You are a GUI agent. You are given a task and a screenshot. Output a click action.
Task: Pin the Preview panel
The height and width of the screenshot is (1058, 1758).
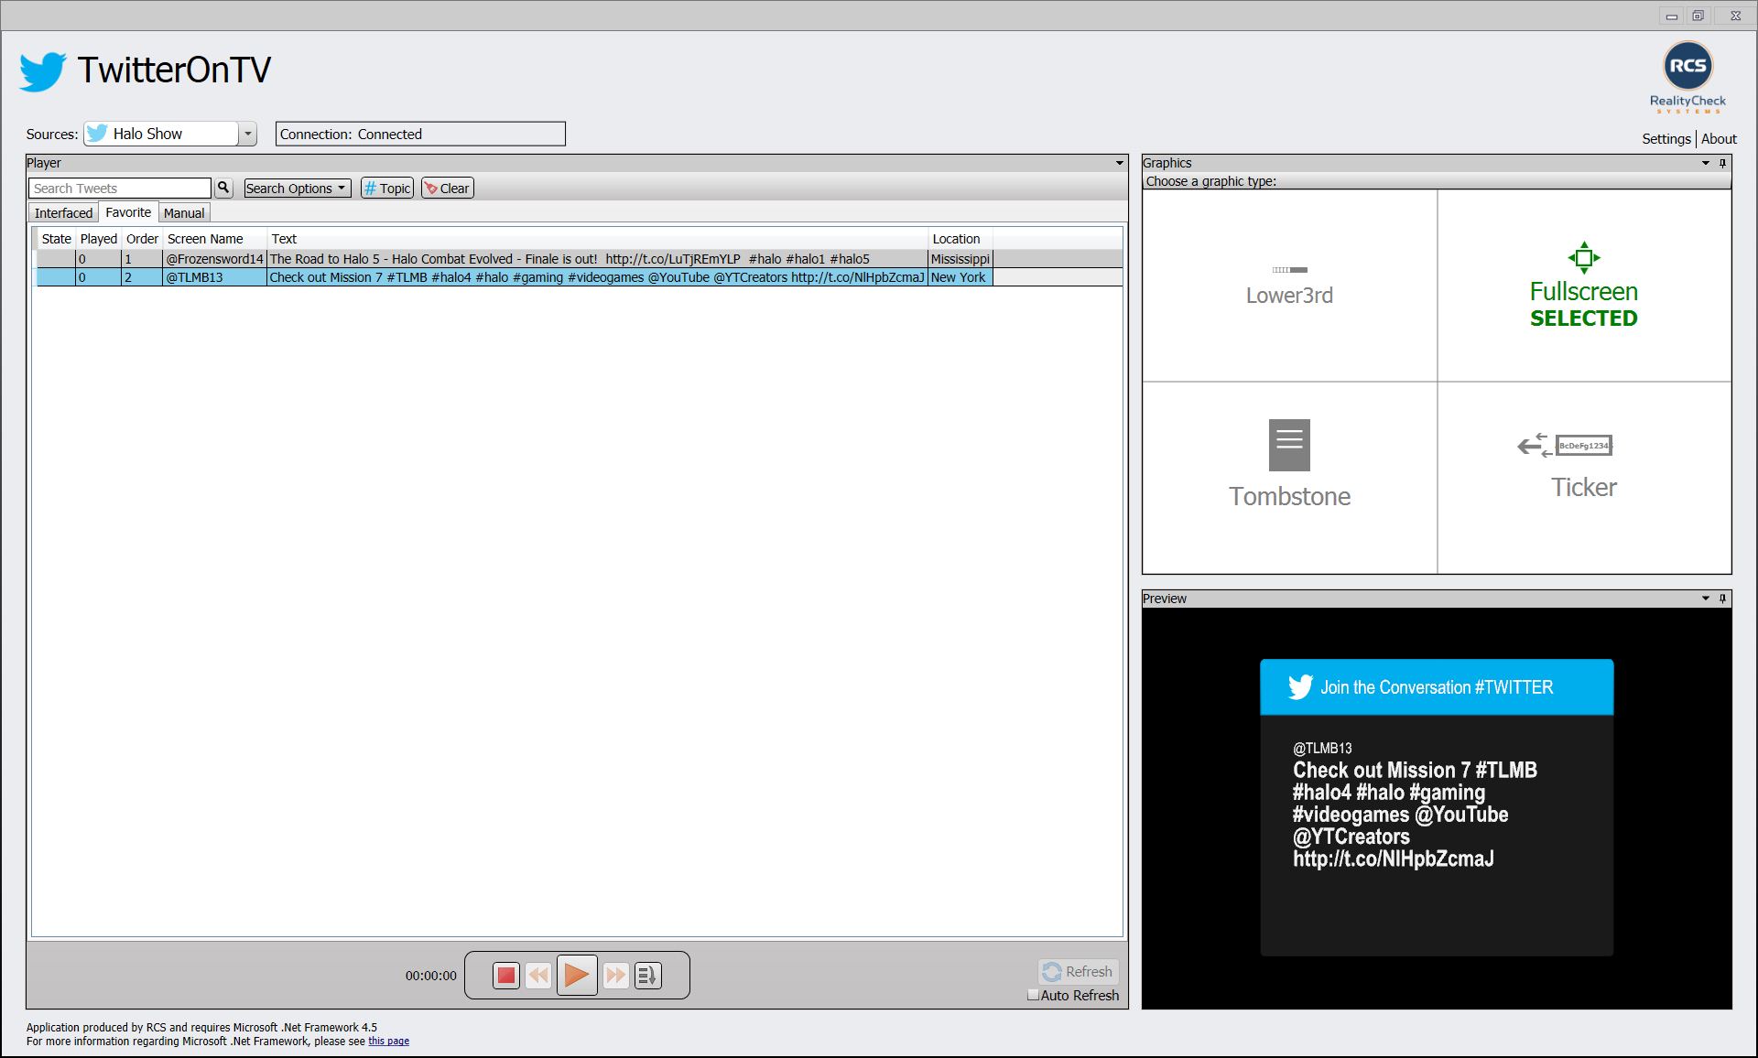[x=1722, y=599]
